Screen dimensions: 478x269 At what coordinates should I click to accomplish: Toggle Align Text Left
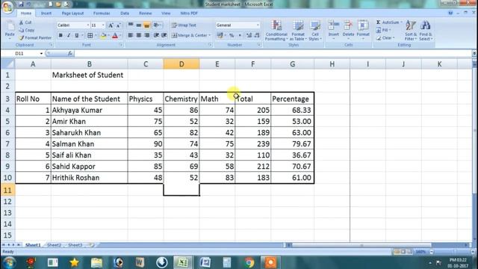[x=131, y=35]
